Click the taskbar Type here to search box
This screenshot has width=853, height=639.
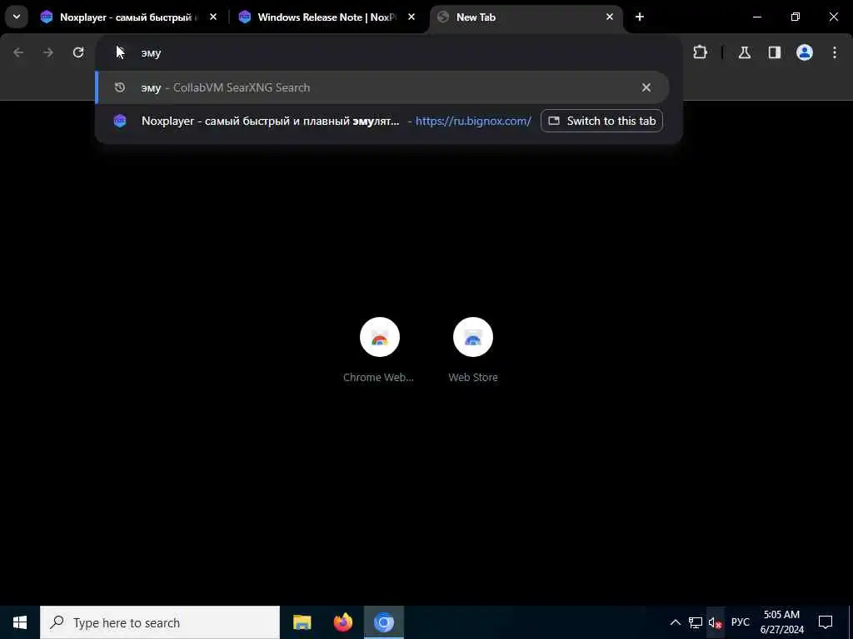[160, 622]
